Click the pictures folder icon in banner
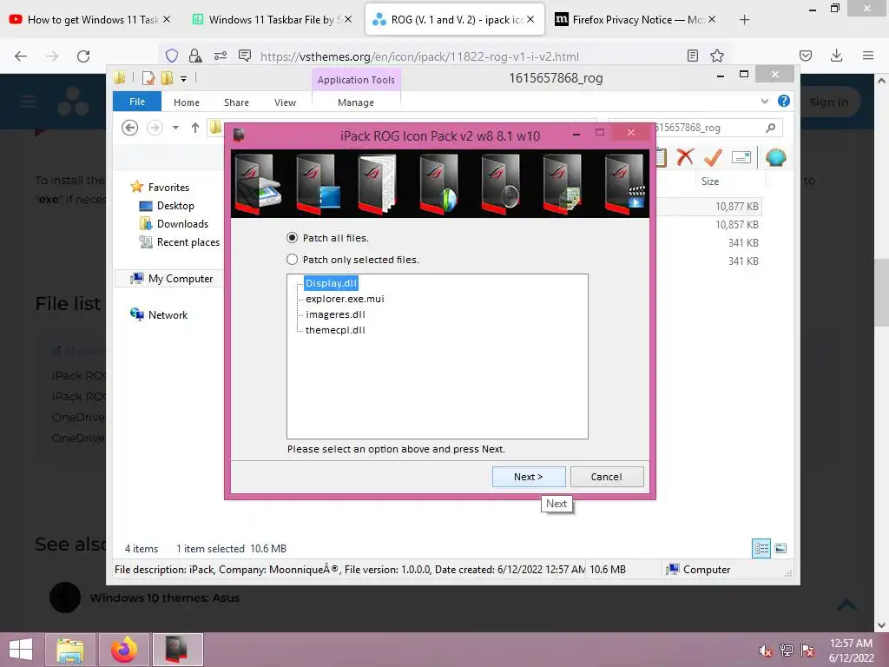889x667 pixels. [563, 184]
